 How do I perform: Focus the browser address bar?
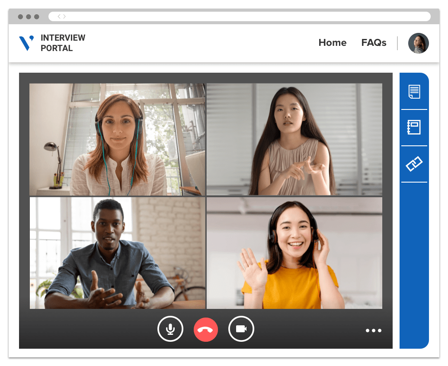point(240,16)
